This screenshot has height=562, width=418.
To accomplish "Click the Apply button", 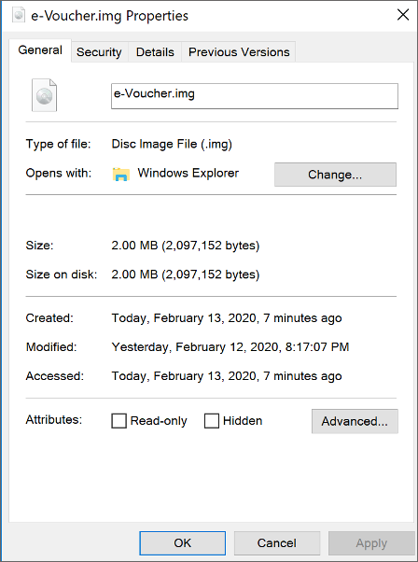I will (371, 543).
